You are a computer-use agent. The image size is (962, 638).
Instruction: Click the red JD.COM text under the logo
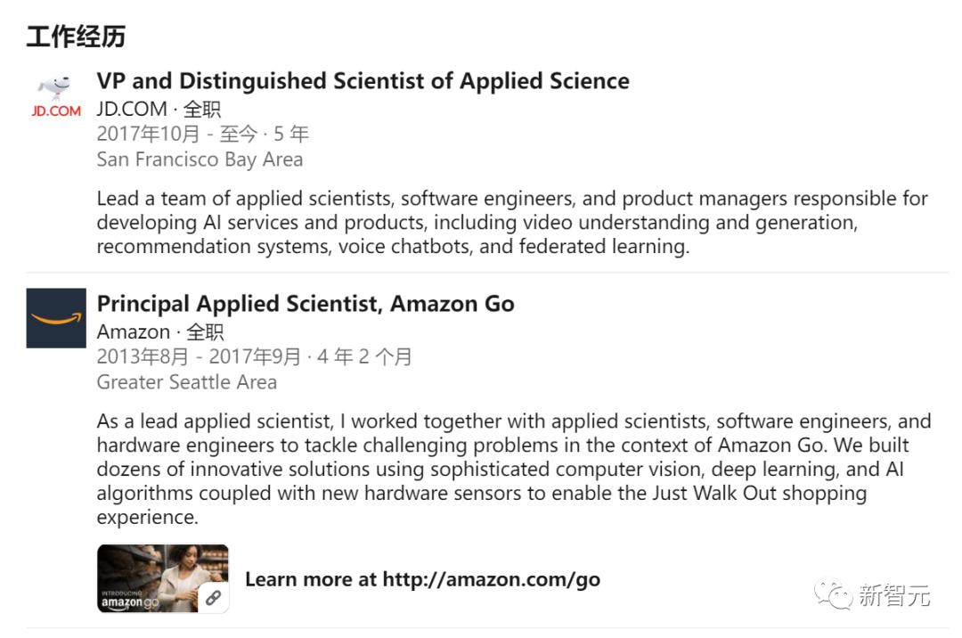56,111
